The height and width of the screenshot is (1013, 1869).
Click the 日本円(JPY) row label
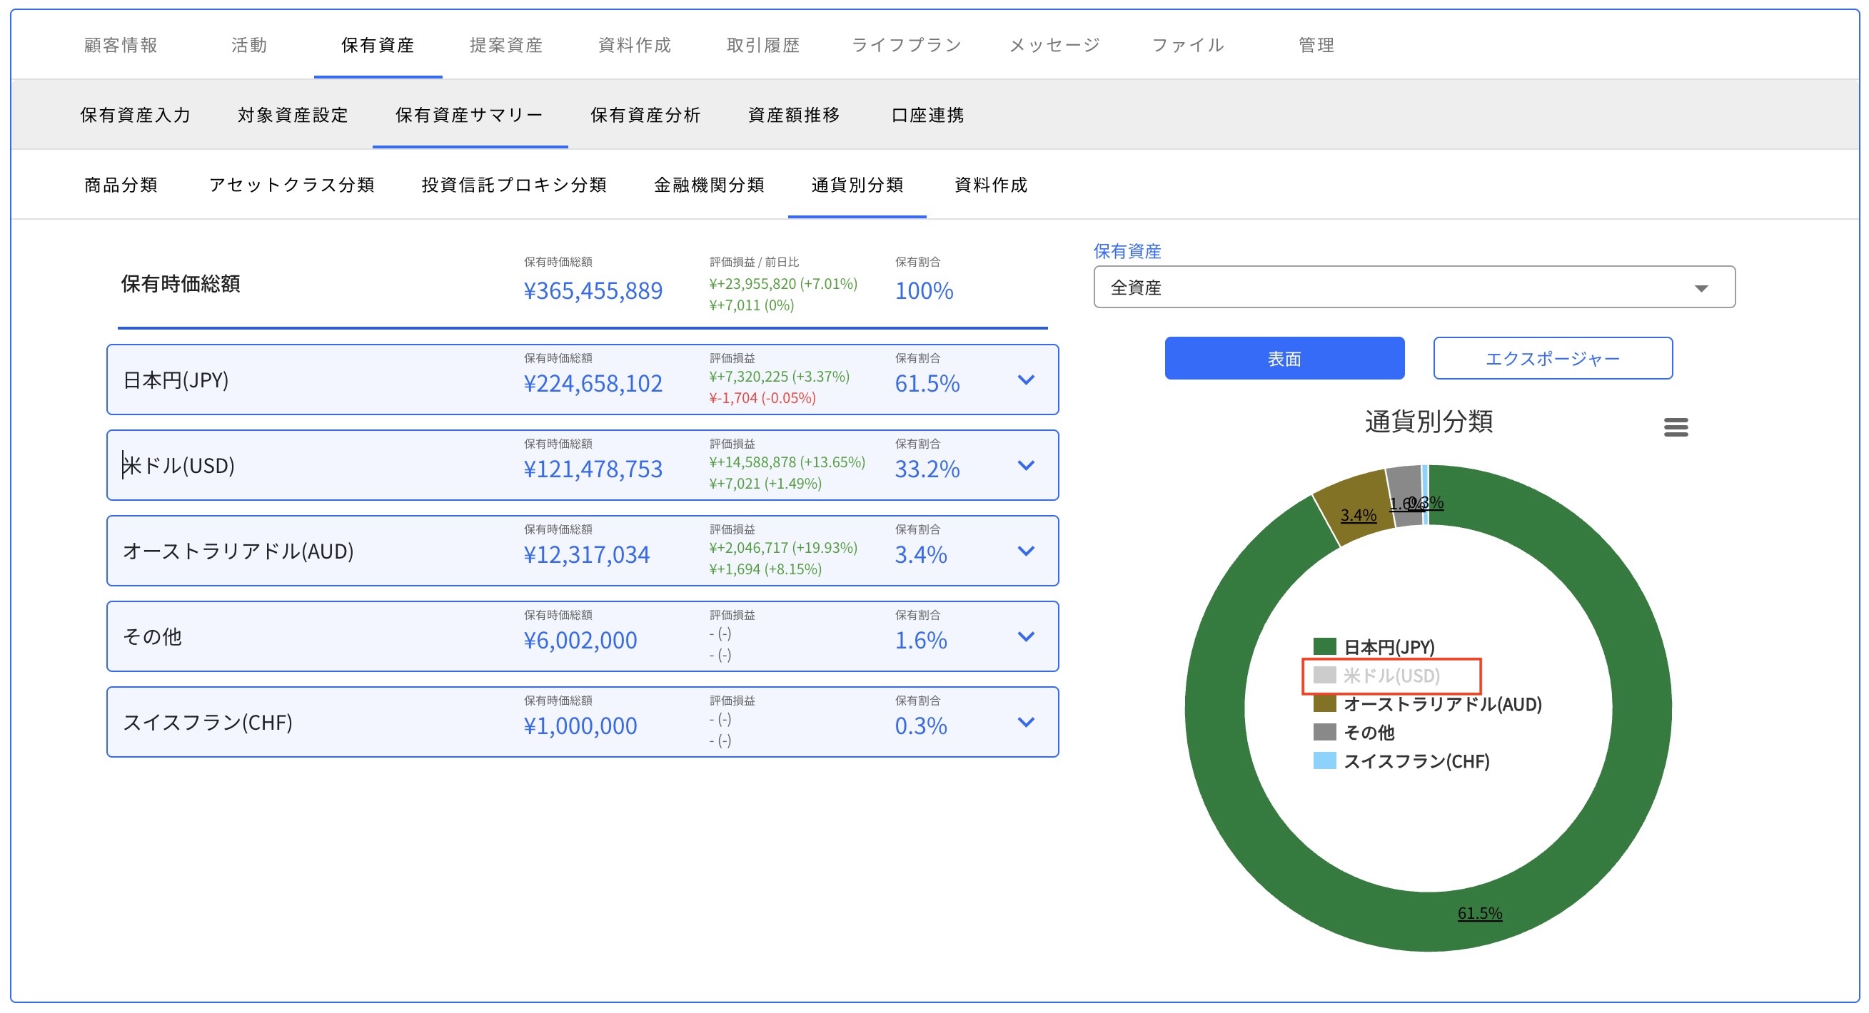pos(176,380)
